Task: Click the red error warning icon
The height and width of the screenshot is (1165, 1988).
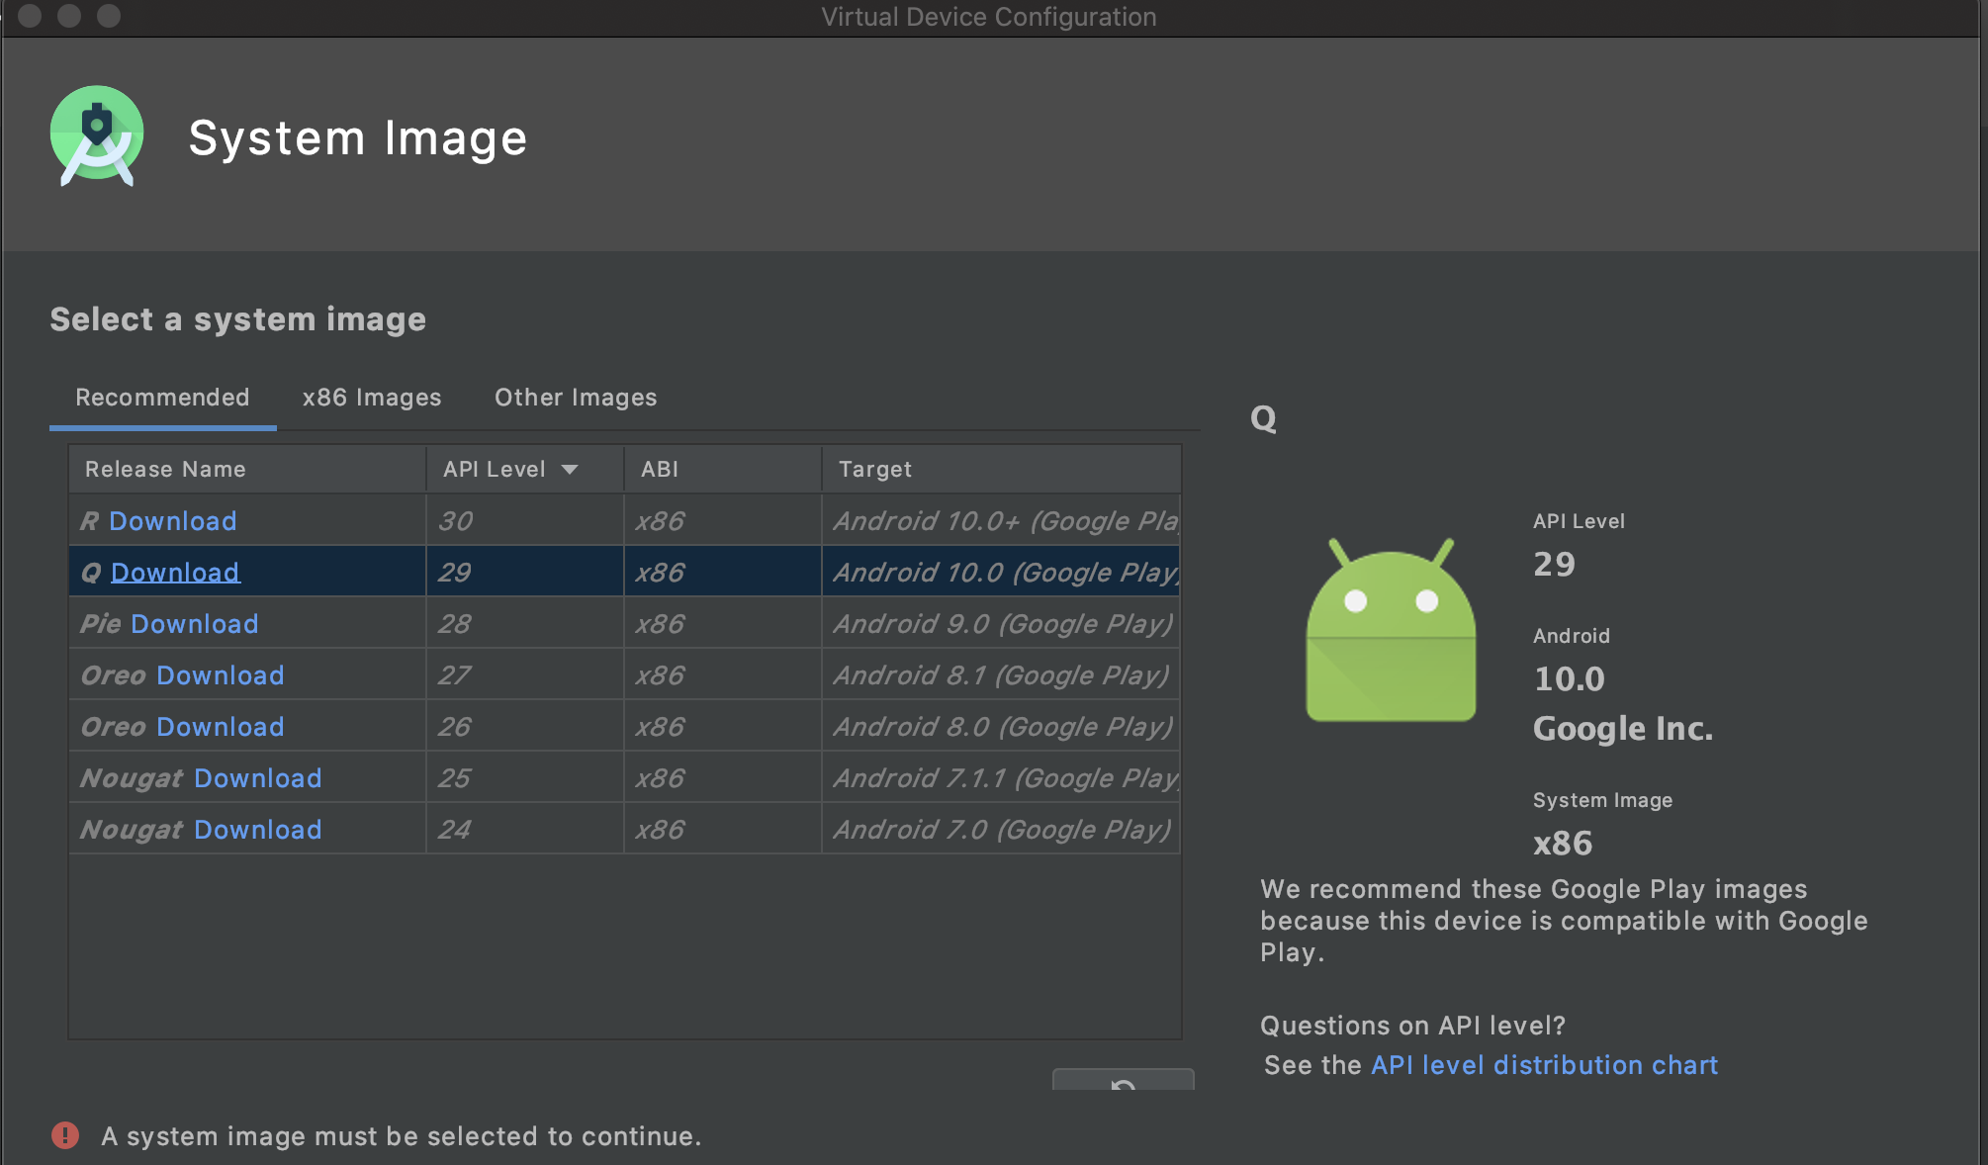Action: pyautogui.click(x=65, y=1135)
